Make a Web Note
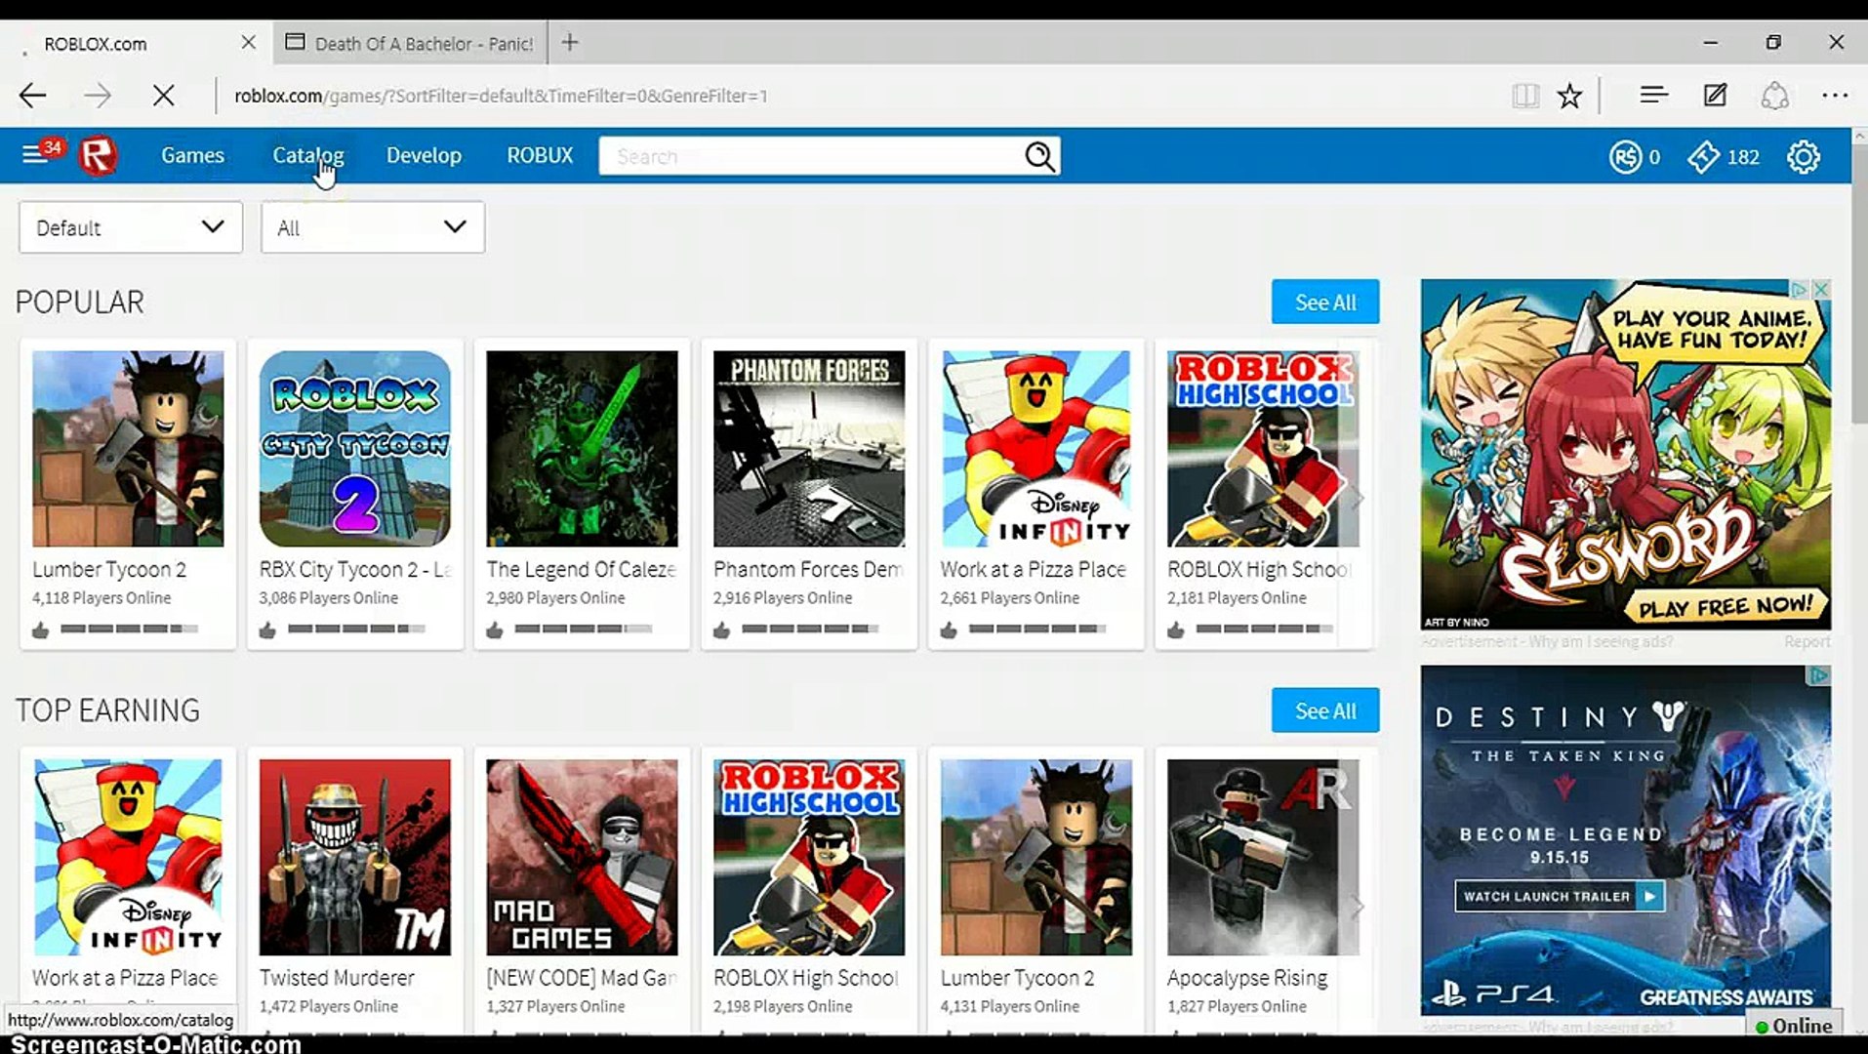The height and width of the screenshot is (1054, 1868). pos(1715,95)
